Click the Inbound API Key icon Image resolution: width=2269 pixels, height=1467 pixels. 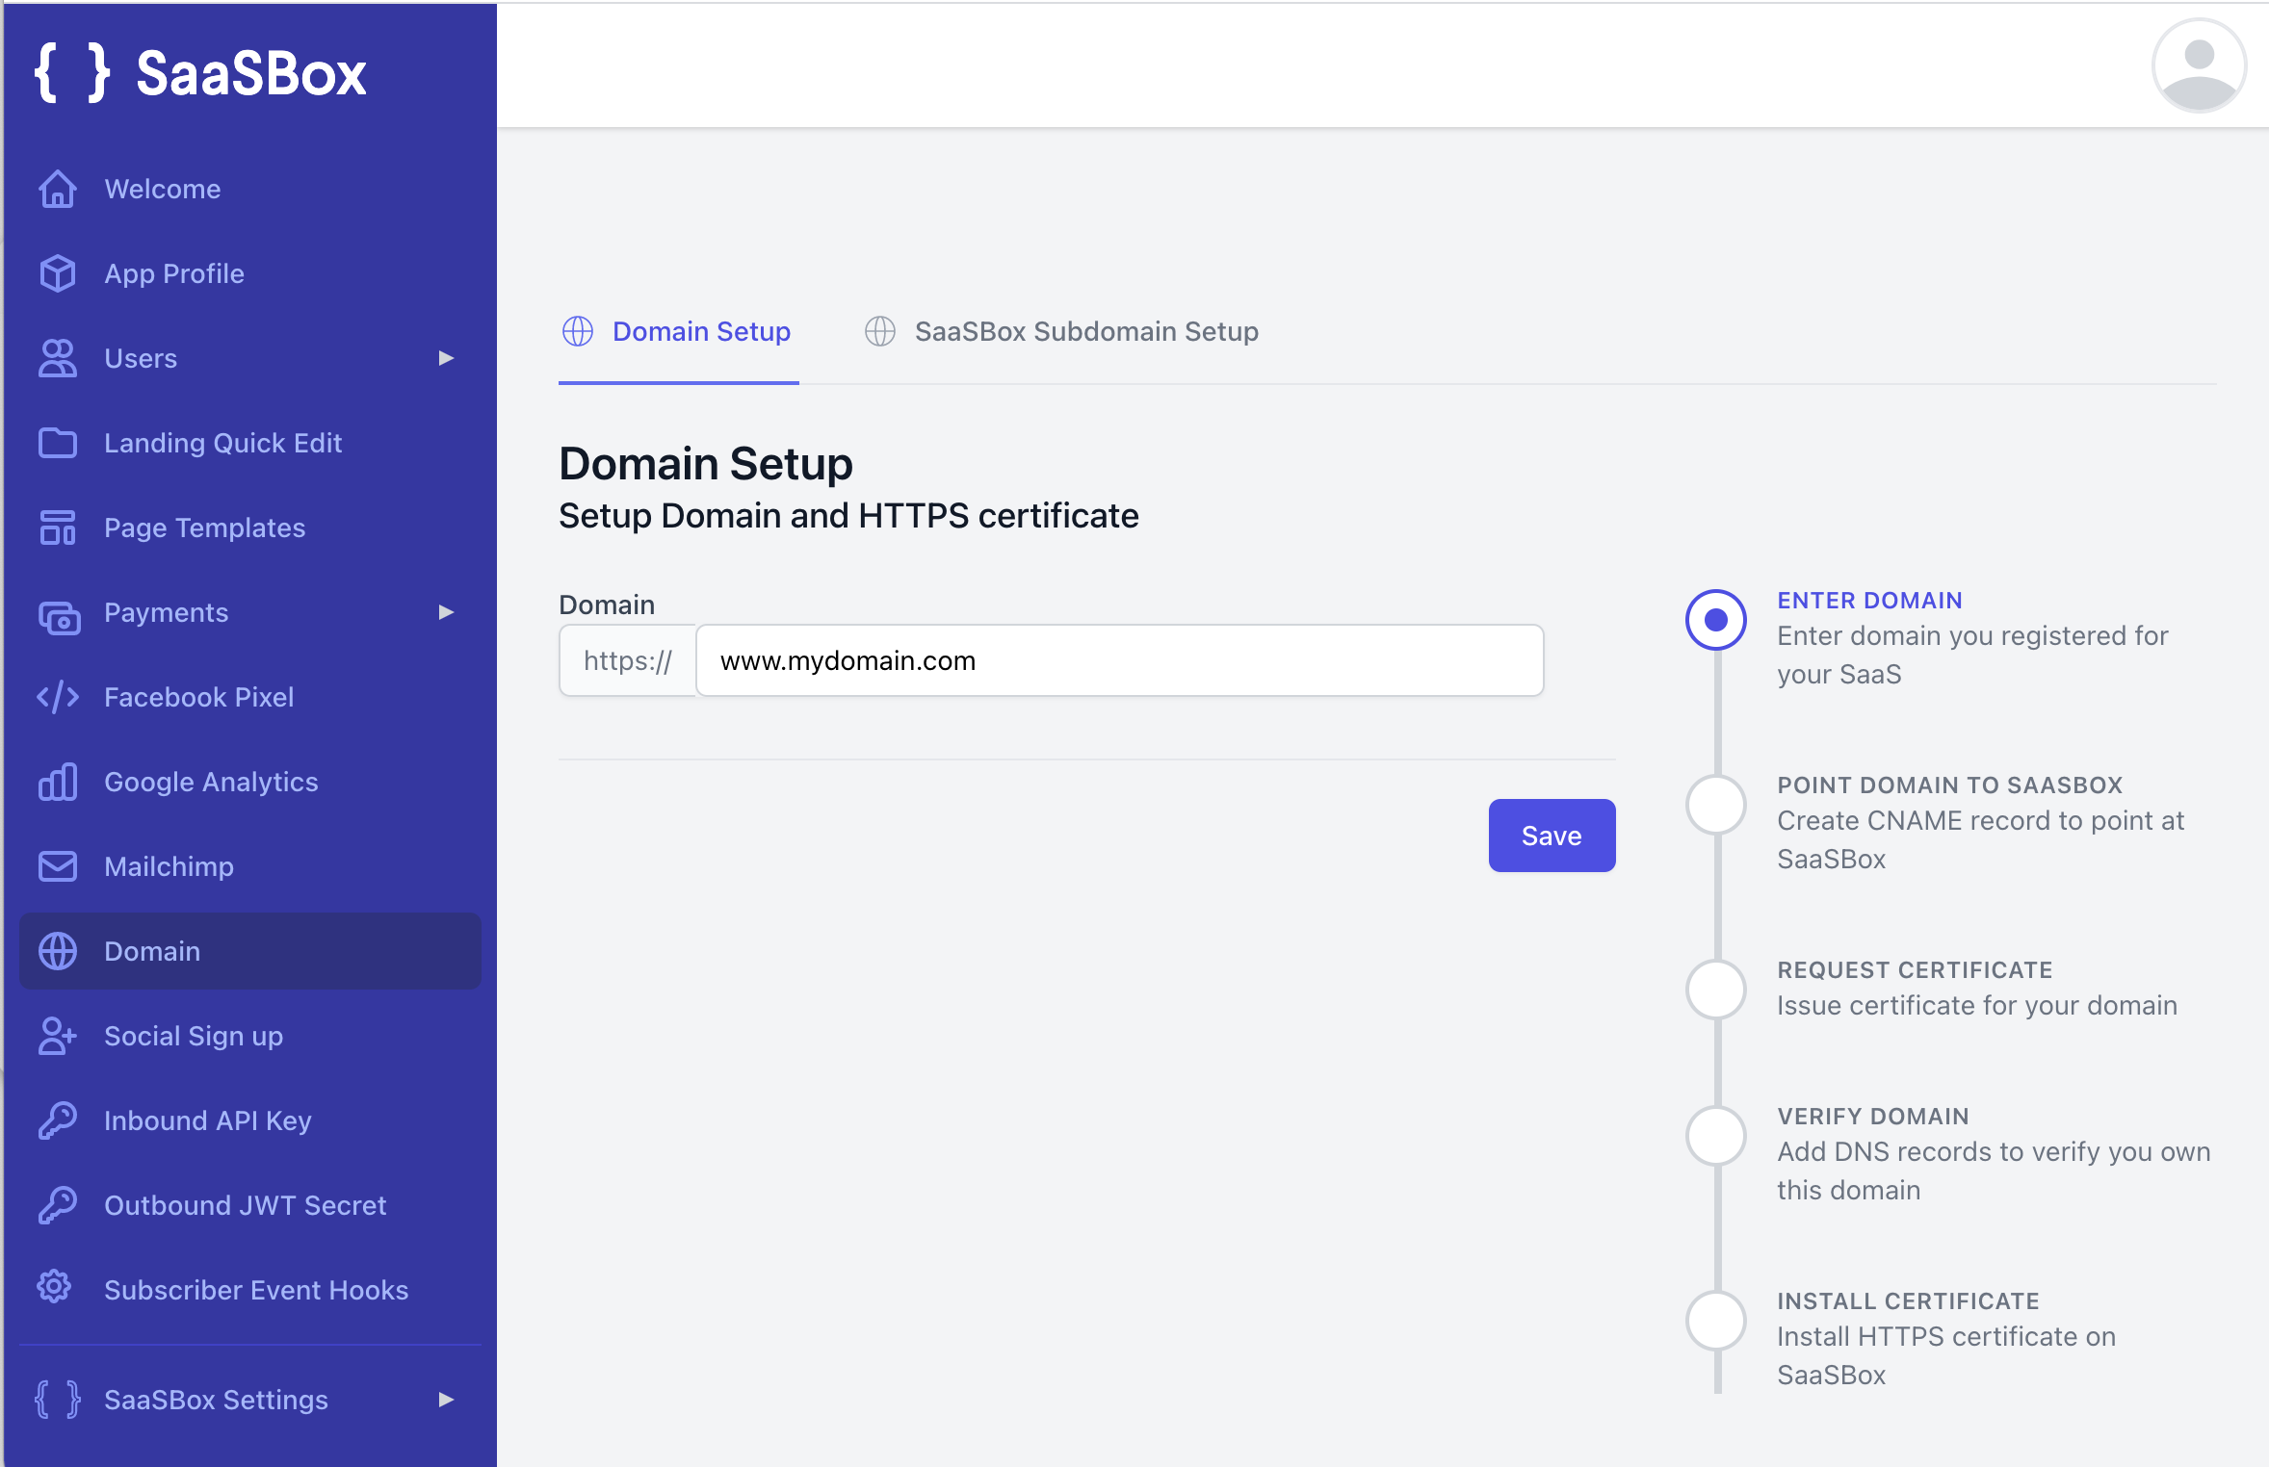tap(58, 1120)
